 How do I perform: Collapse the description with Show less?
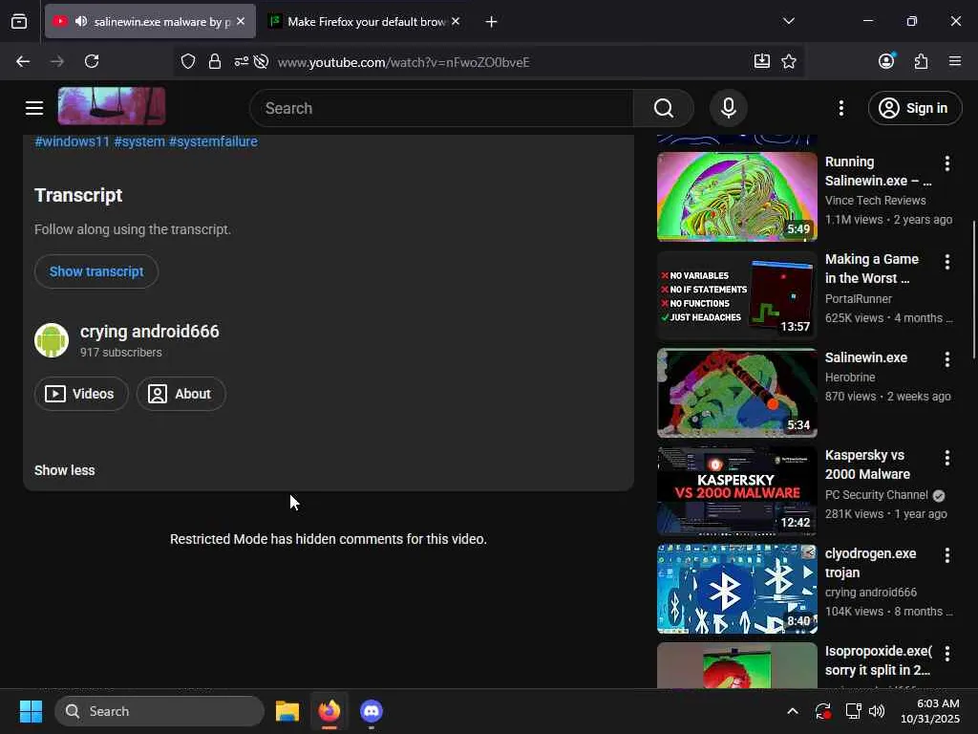tap(65, 470)
